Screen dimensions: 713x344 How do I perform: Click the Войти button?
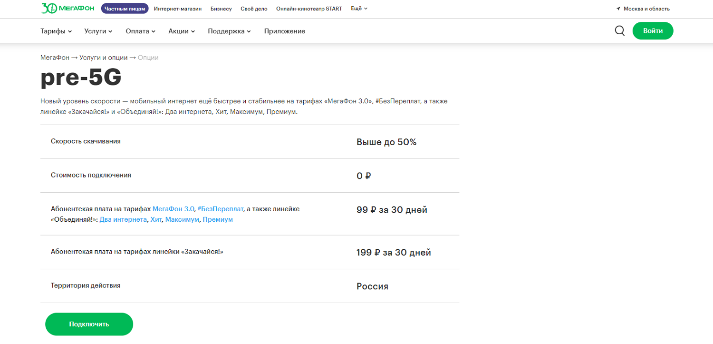(x=653, y=31)
